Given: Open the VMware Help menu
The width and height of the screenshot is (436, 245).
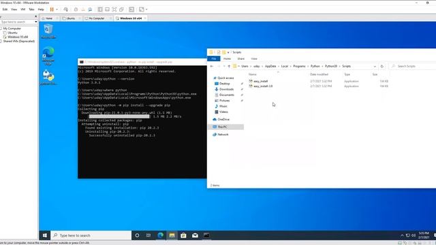Looking at the screenshot, I should [41, 10].
